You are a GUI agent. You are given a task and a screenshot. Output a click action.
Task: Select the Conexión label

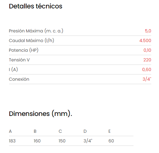tap(19, 79)
